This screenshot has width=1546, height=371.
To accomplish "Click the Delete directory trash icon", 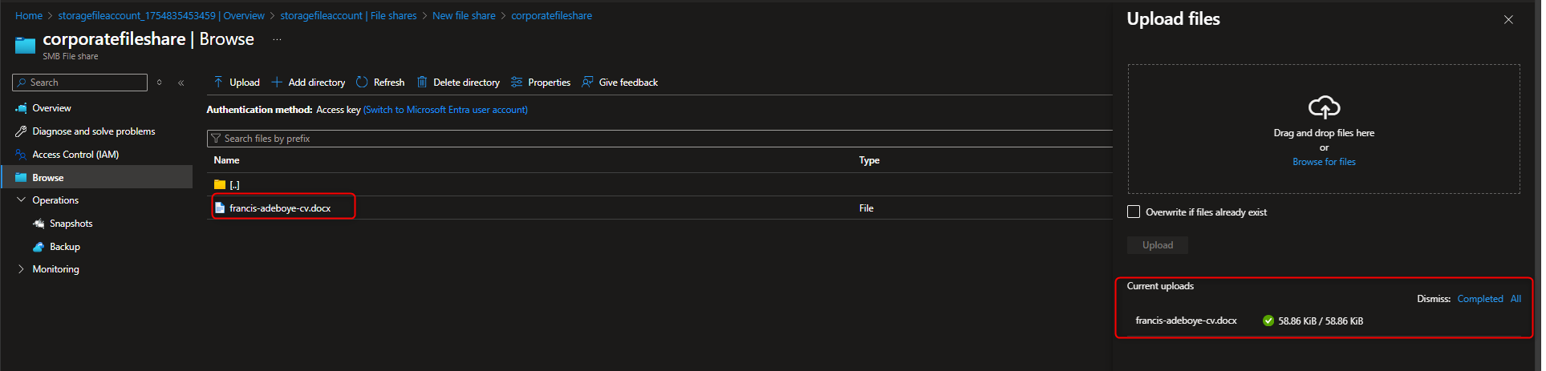I will tap(422, 83).
